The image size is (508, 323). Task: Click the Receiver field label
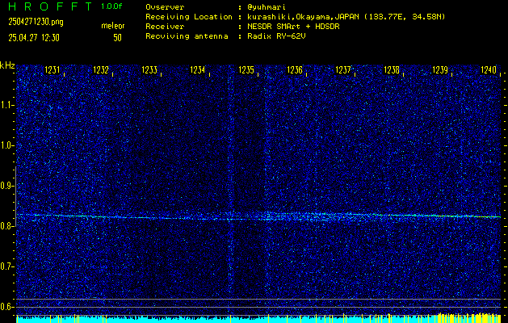pos(165,27)
